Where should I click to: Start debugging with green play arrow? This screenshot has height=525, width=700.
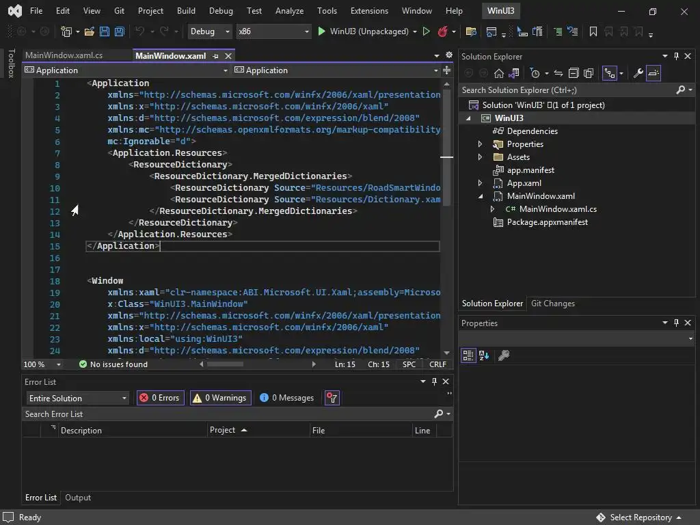[321, 31]
